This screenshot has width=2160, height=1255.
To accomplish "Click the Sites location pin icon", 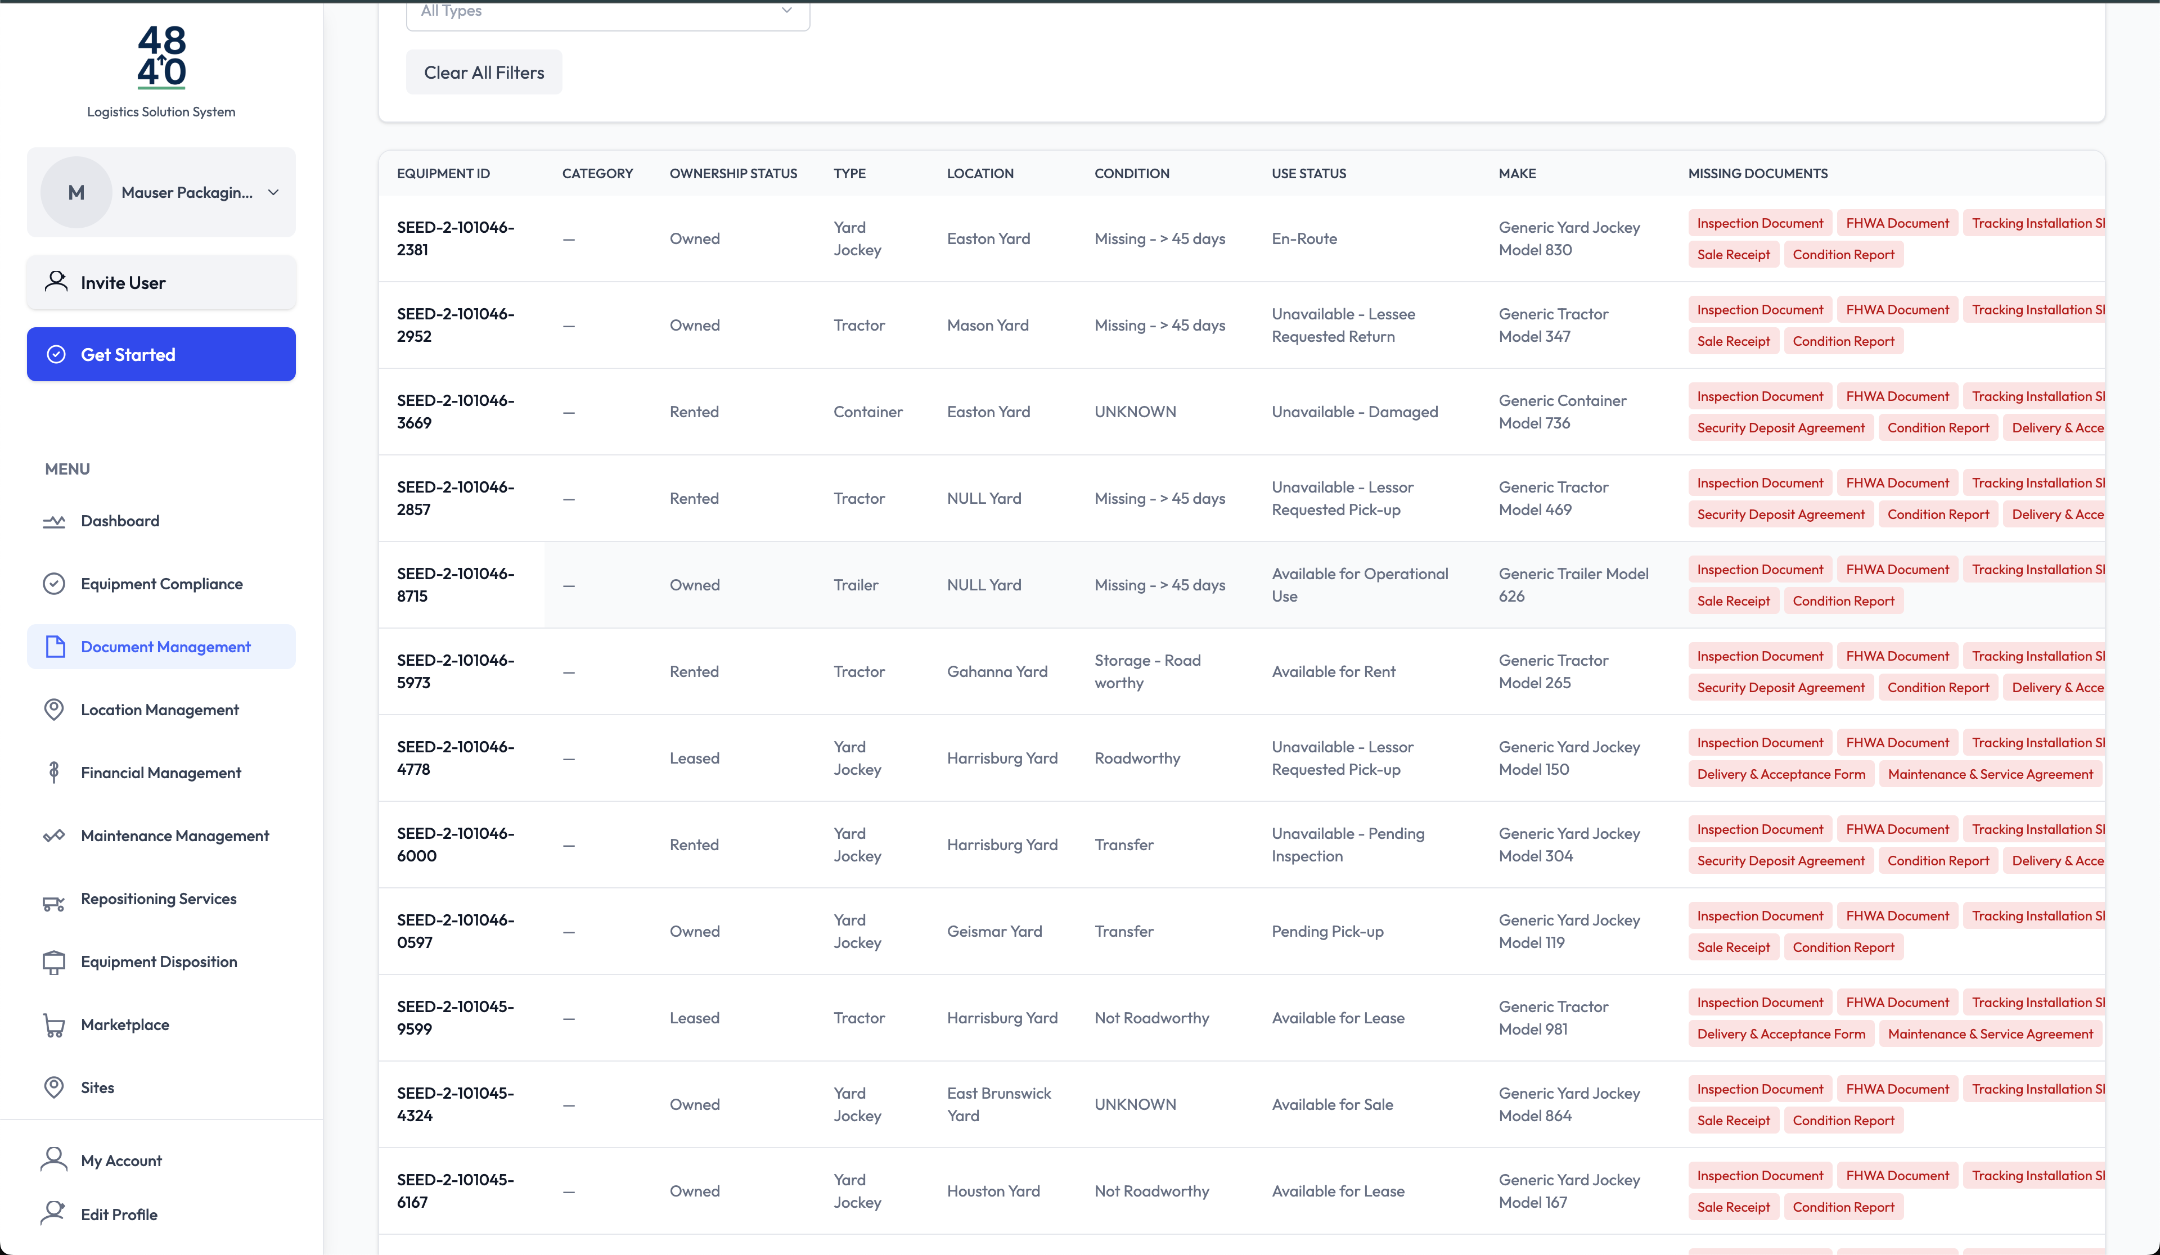I will [x=54, y=1087].
